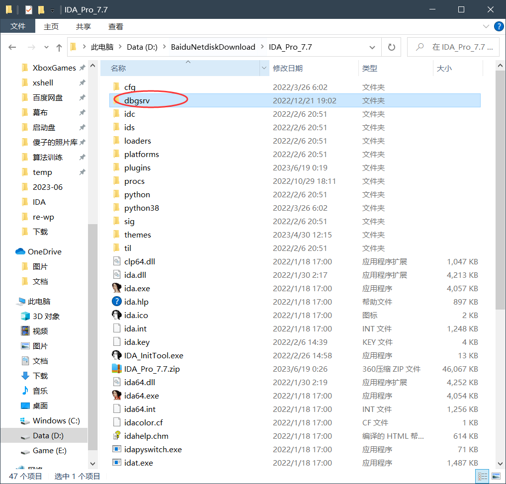Click the clp64.dll file icon
The image size is (506, 484).
point(116,261)
